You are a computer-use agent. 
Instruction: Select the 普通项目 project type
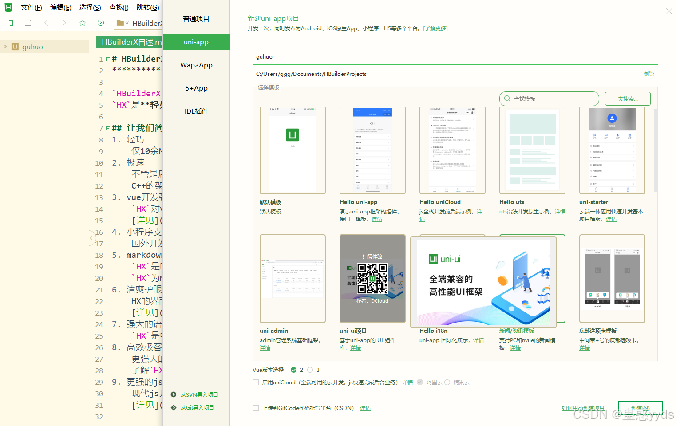(196, 19)
